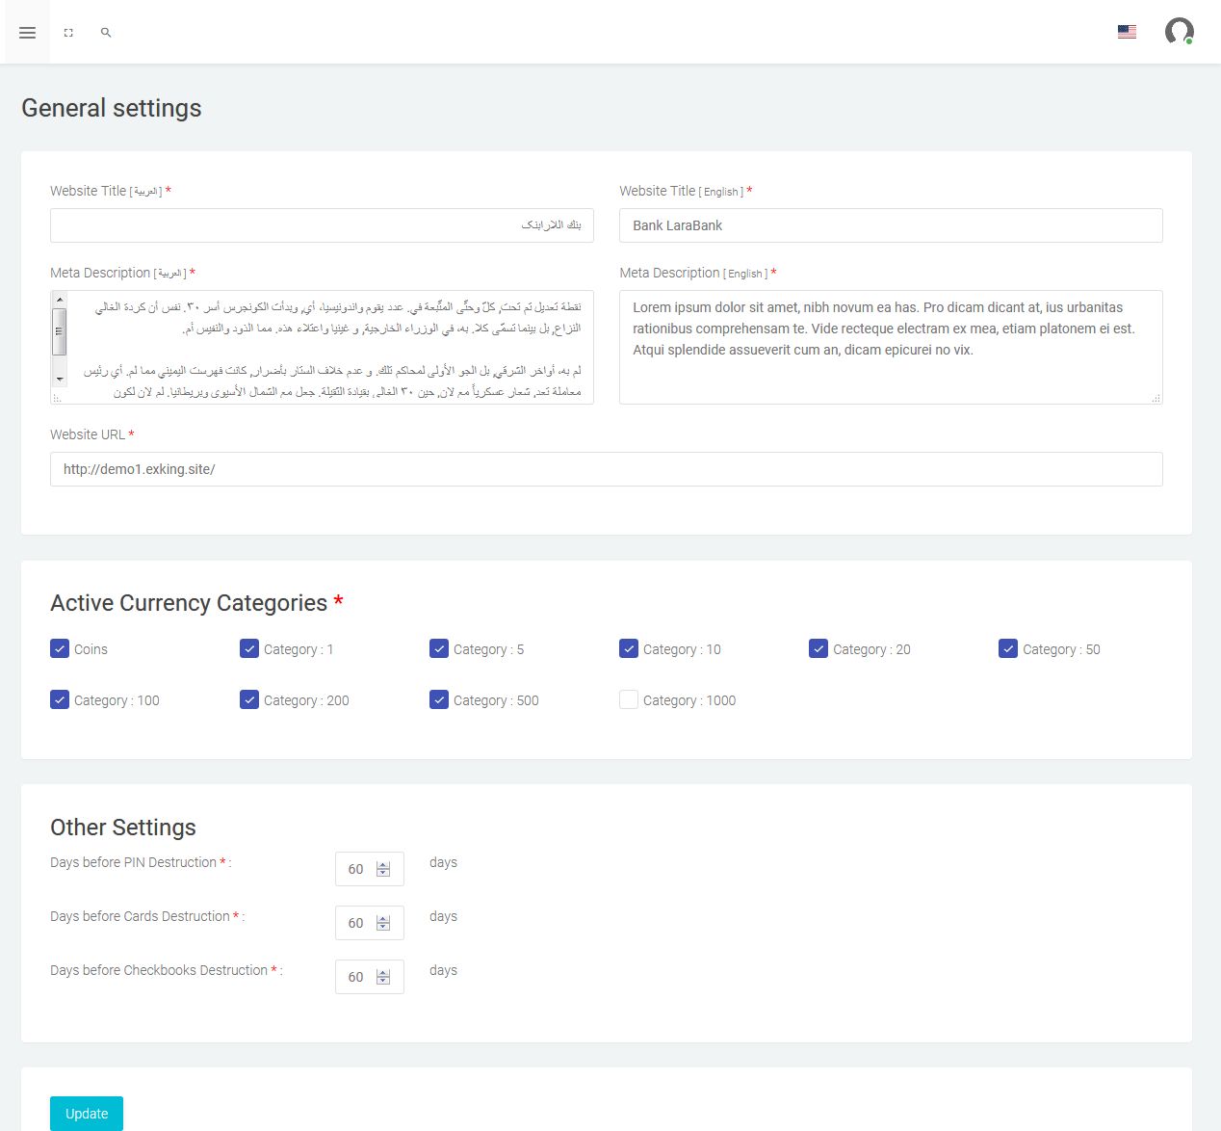Uncheck the Coins currency category
1221x1131 pixels.
click(60, 648)
